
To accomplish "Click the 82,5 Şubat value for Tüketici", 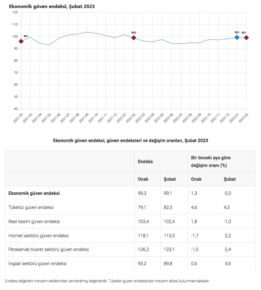I will pyautogui.click(x=169, y=207).
